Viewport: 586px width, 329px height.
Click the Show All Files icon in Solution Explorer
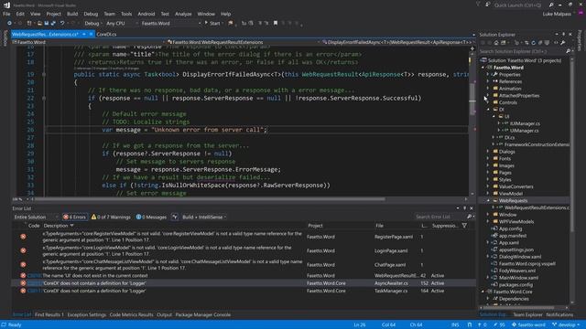click(548, 43)
